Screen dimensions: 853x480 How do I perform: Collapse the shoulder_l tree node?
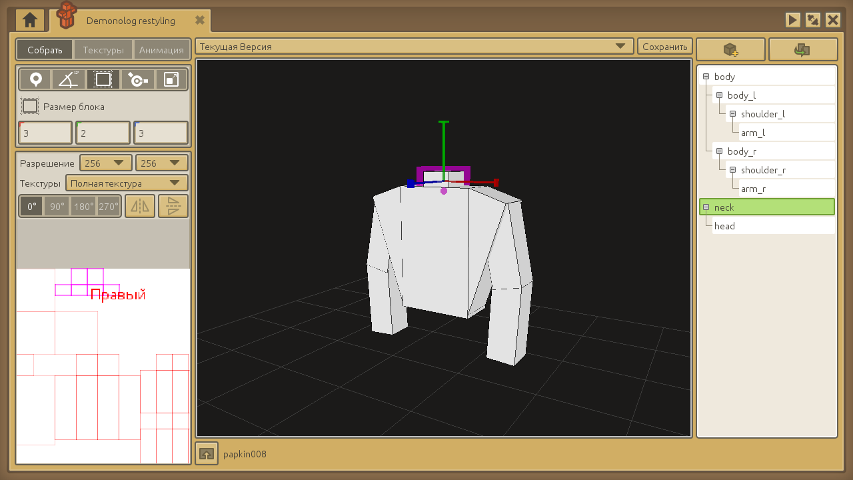click(732, 114)
